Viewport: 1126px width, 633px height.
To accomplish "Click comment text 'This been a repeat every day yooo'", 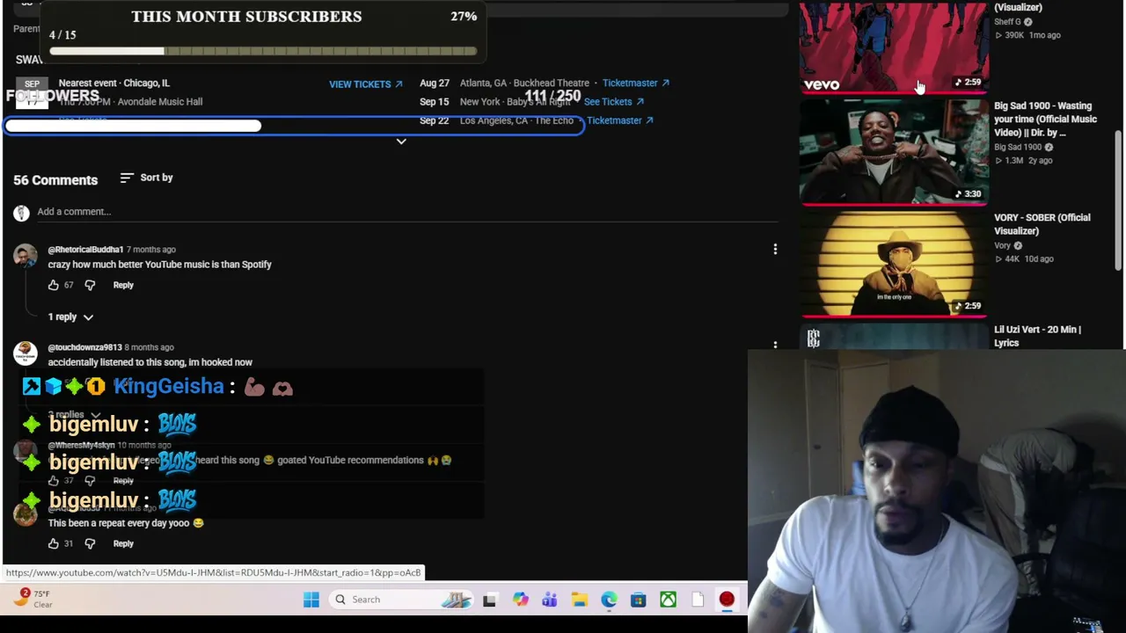I will [126, 523].
